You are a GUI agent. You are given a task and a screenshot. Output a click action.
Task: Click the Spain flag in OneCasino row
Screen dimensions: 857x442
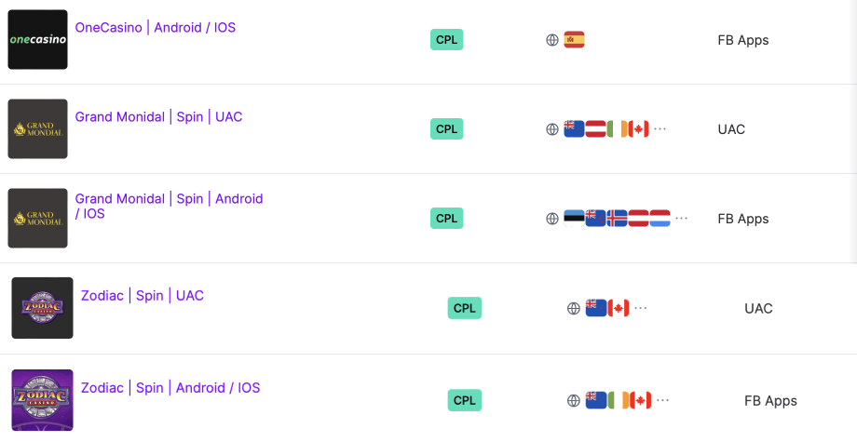pyautogui.click(x=575, y=40)
